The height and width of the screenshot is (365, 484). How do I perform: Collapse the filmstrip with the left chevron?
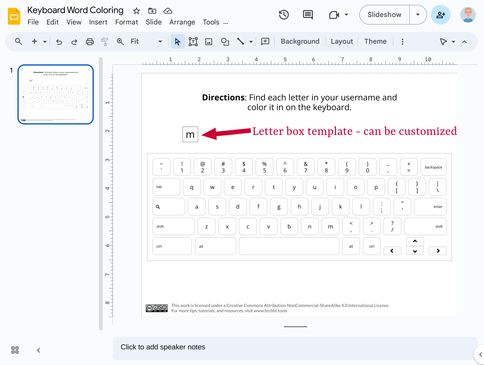[x=38, y=350]
